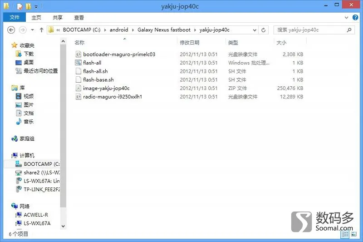
Task: Select the flash-all batch file icon
Action: (x=78, y=63)
